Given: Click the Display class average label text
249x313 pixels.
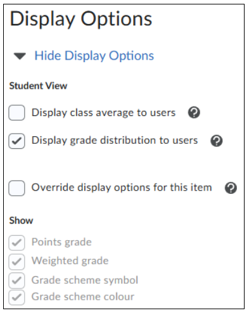Looking at the screenshot, I should coord(103,113).
